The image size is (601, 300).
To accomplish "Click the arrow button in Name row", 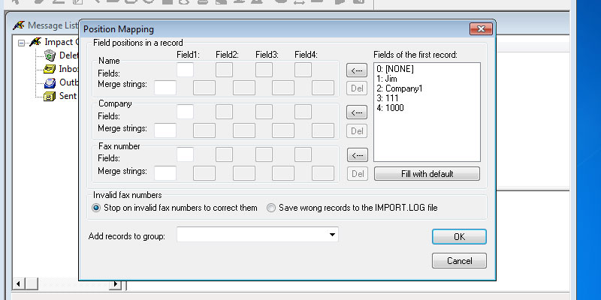I will [x=357, y=70].
